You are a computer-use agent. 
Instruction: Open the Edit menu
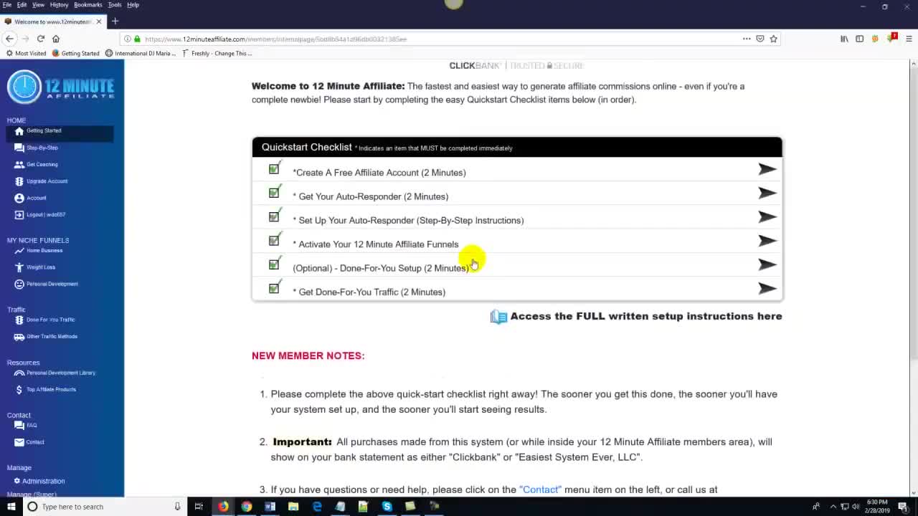coord(22,5)
